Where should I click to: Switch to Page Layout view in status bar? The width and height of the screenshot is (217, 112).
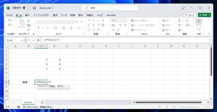167,107
